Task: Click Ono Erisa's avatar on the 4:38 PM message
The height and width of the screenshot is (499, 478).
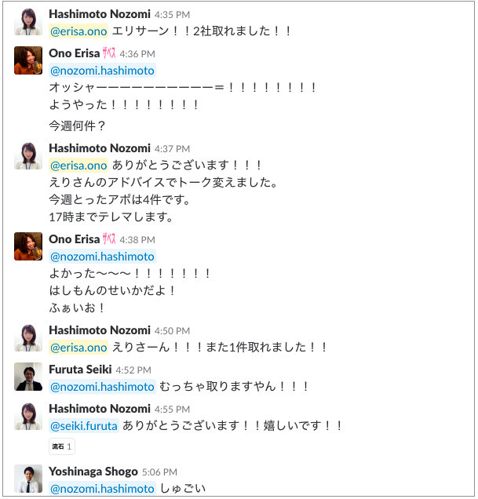Action: [x=27, y=246]
